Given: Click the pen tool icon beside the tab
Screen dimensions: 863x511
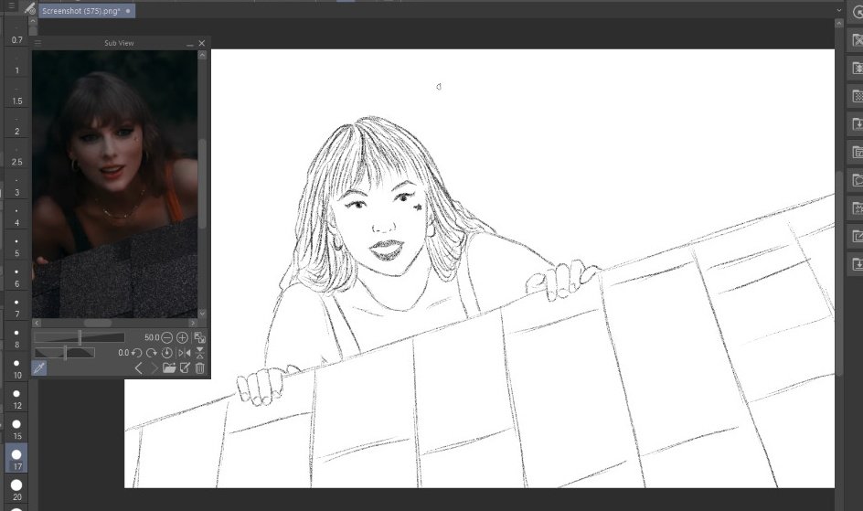Looking at the screenshot, I should pos(30,9).
